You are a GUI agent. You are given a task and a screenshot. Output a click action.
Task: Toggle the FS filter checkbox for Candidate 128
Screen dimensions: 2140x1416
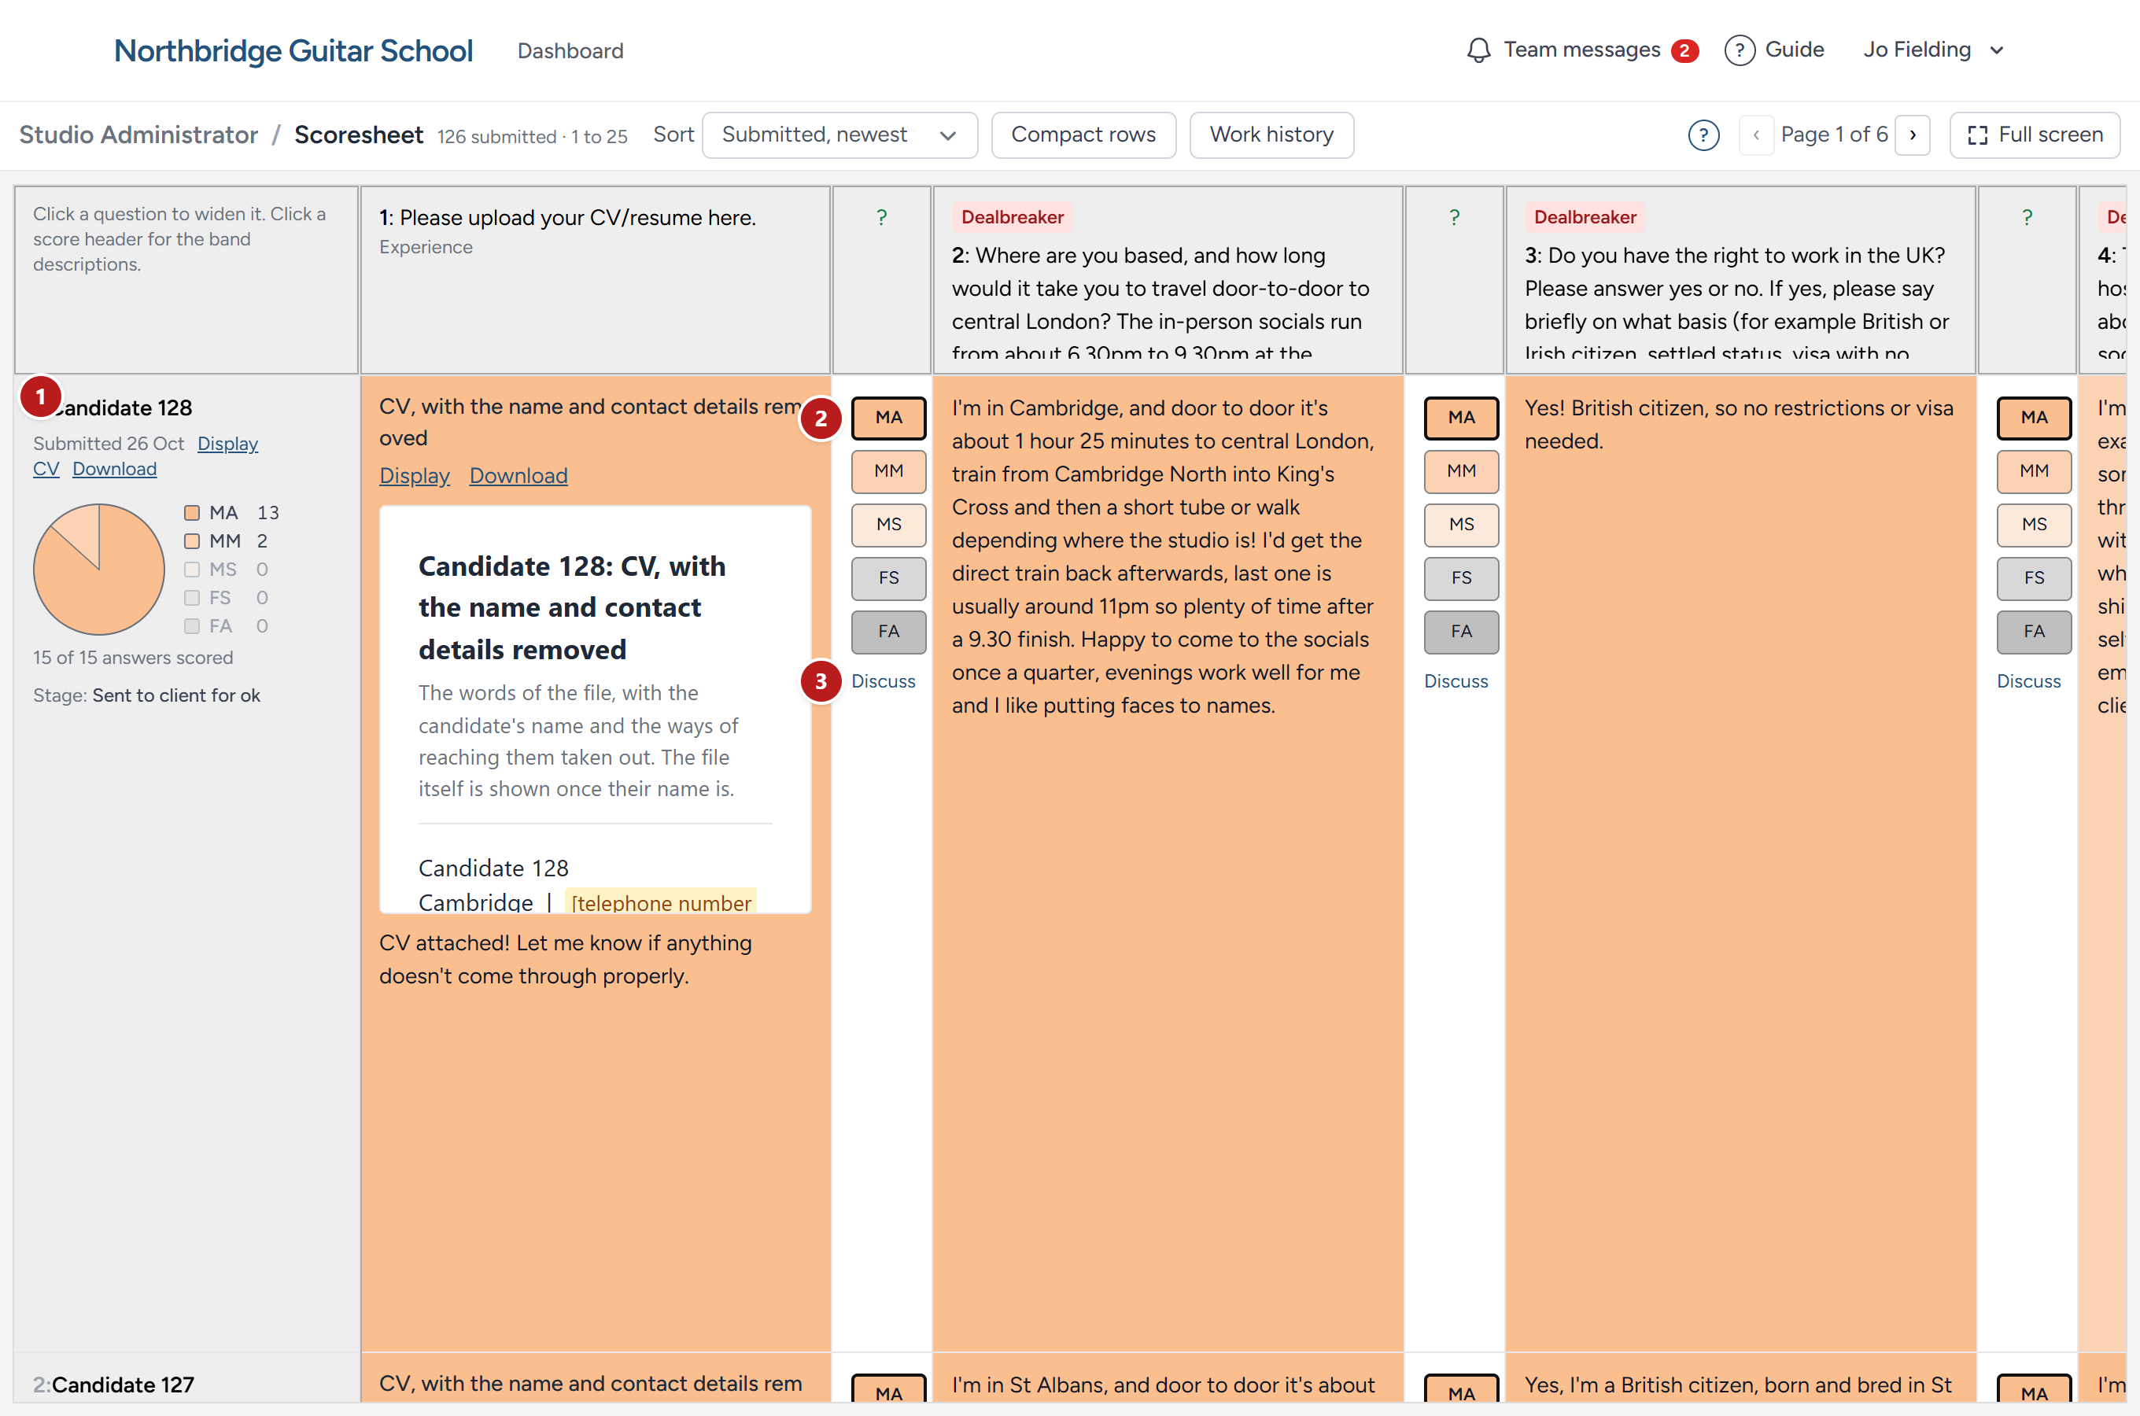[x=191, y=598]
